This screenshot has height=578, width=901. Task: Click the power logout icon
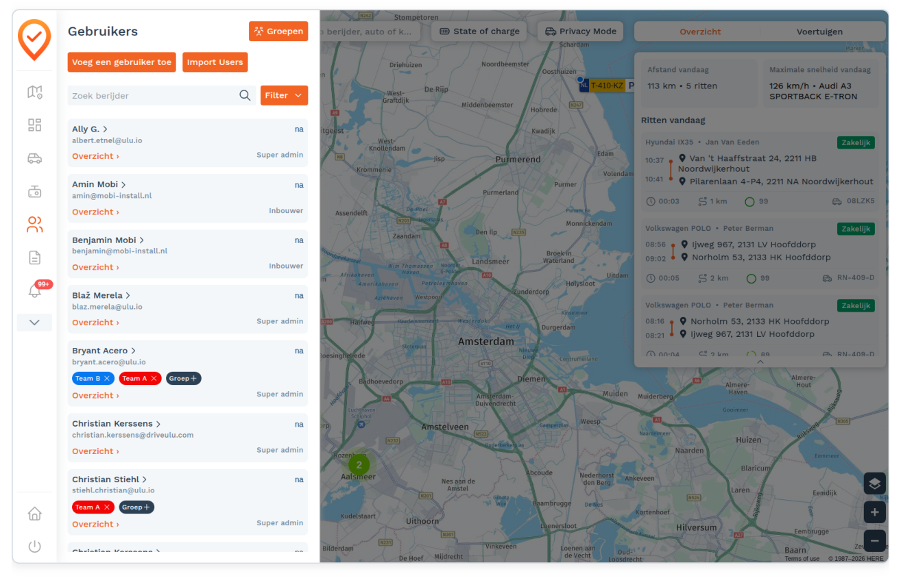click(x=34, y=546)
